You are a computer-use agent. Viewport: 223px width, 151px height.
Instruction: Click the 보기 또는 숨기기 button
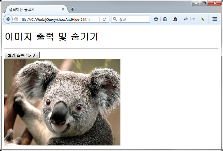tap(22, 55)
